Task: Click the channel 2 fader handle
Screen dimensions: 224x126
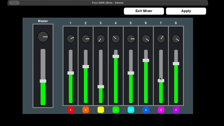Action: click(86, 67)
